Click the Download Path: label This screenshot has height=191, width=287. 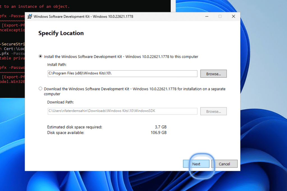[60, 102]
